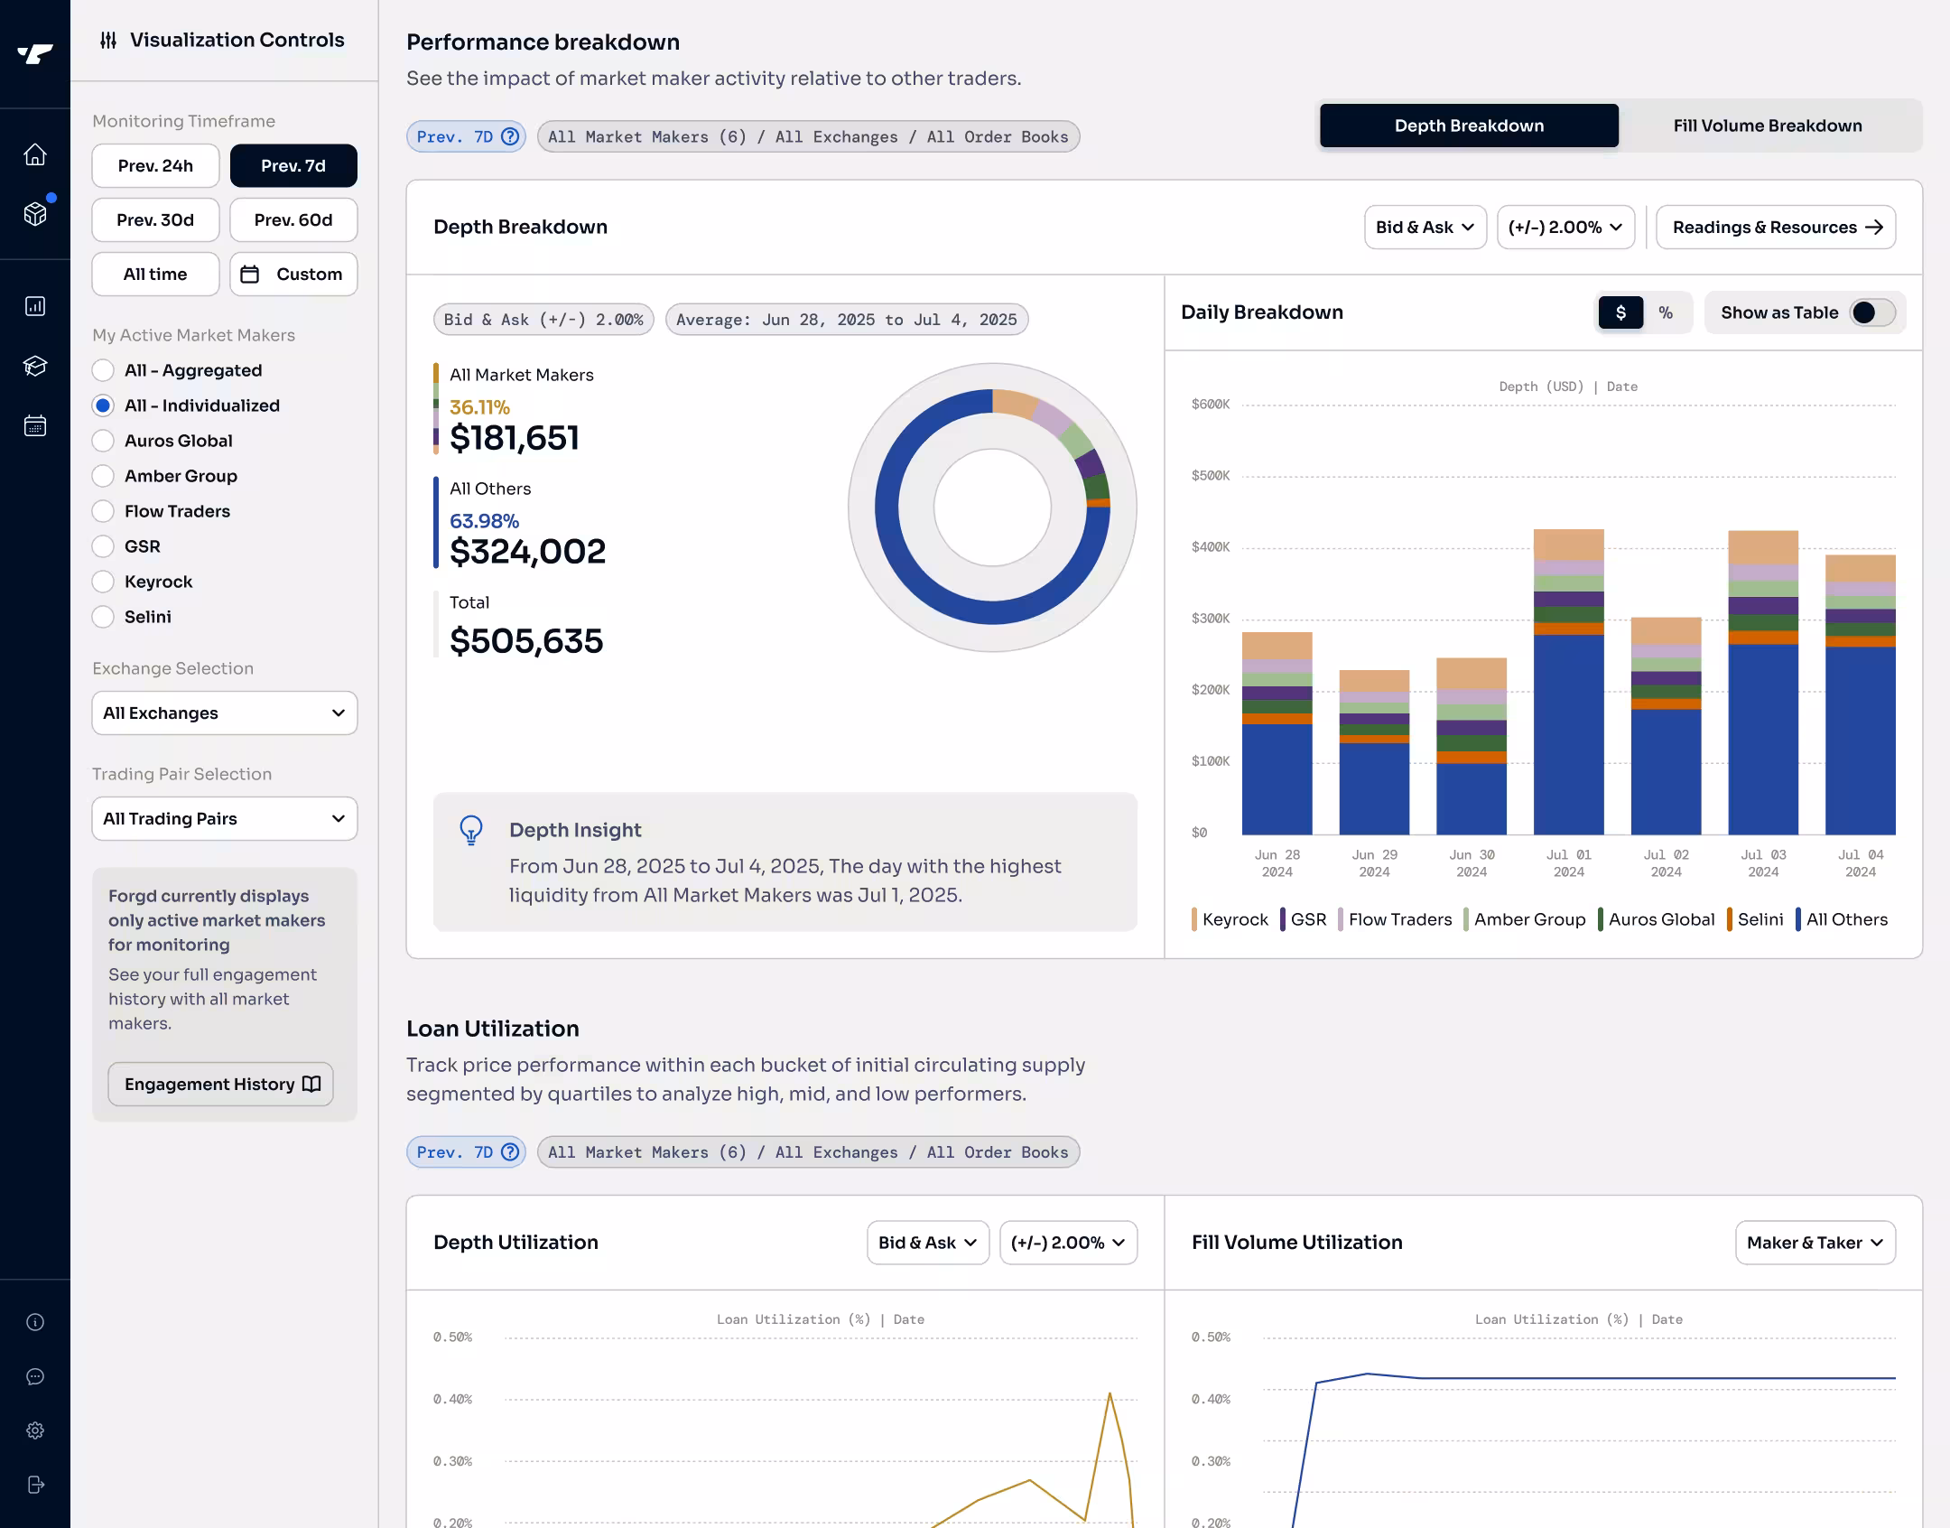Open the calendar icon in sidebar
The width and height of the screenshot is (1950, 1528).
coord(35,425)
